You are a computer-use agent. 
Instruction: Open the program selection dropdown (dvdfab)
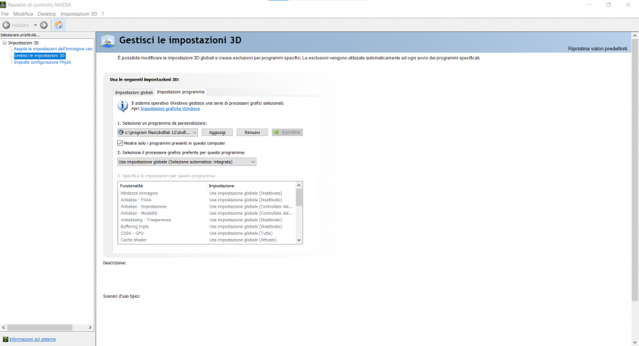[158, 133]
